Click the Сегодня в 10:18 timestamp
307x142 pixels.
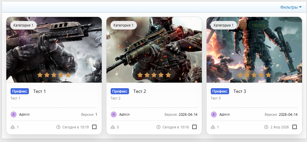pos(176,127)
